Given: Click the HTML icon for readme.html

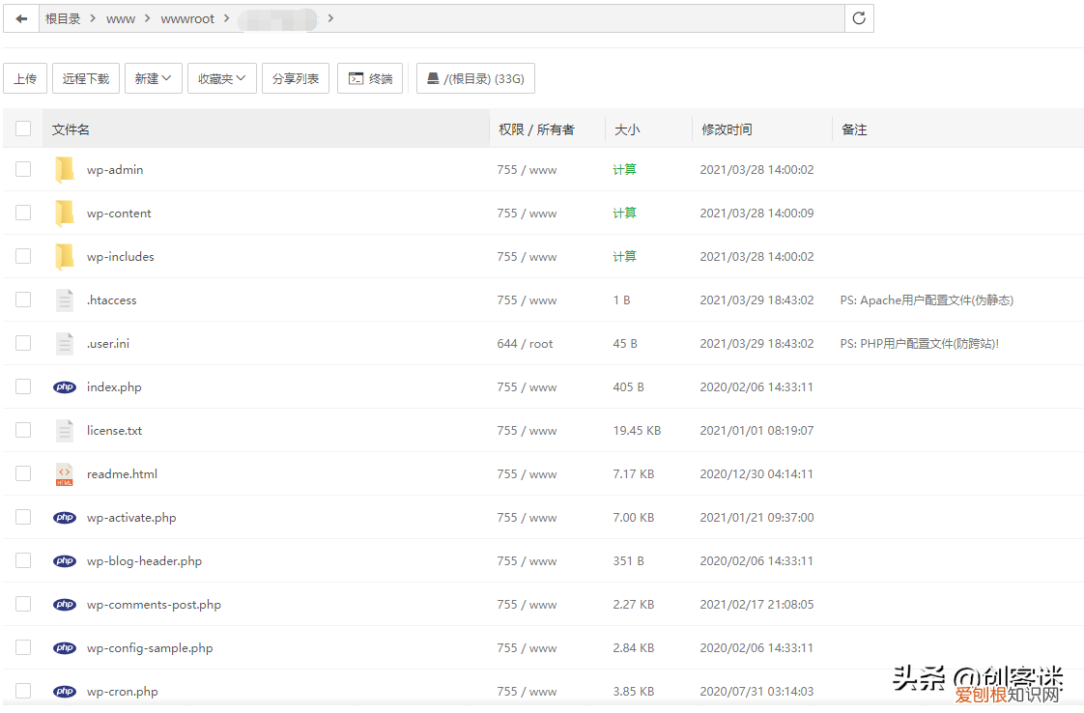Looking at the screenshot, I should (64, 474).
